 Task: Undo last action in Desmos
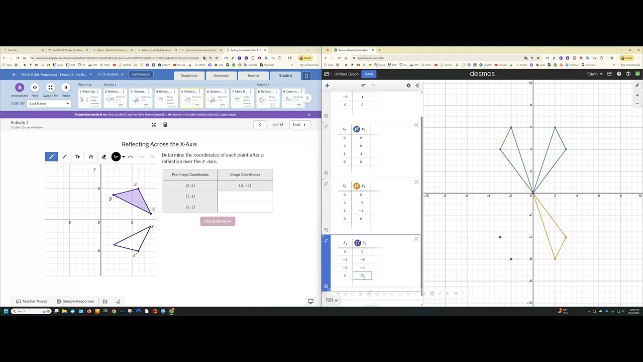(364, 85)
